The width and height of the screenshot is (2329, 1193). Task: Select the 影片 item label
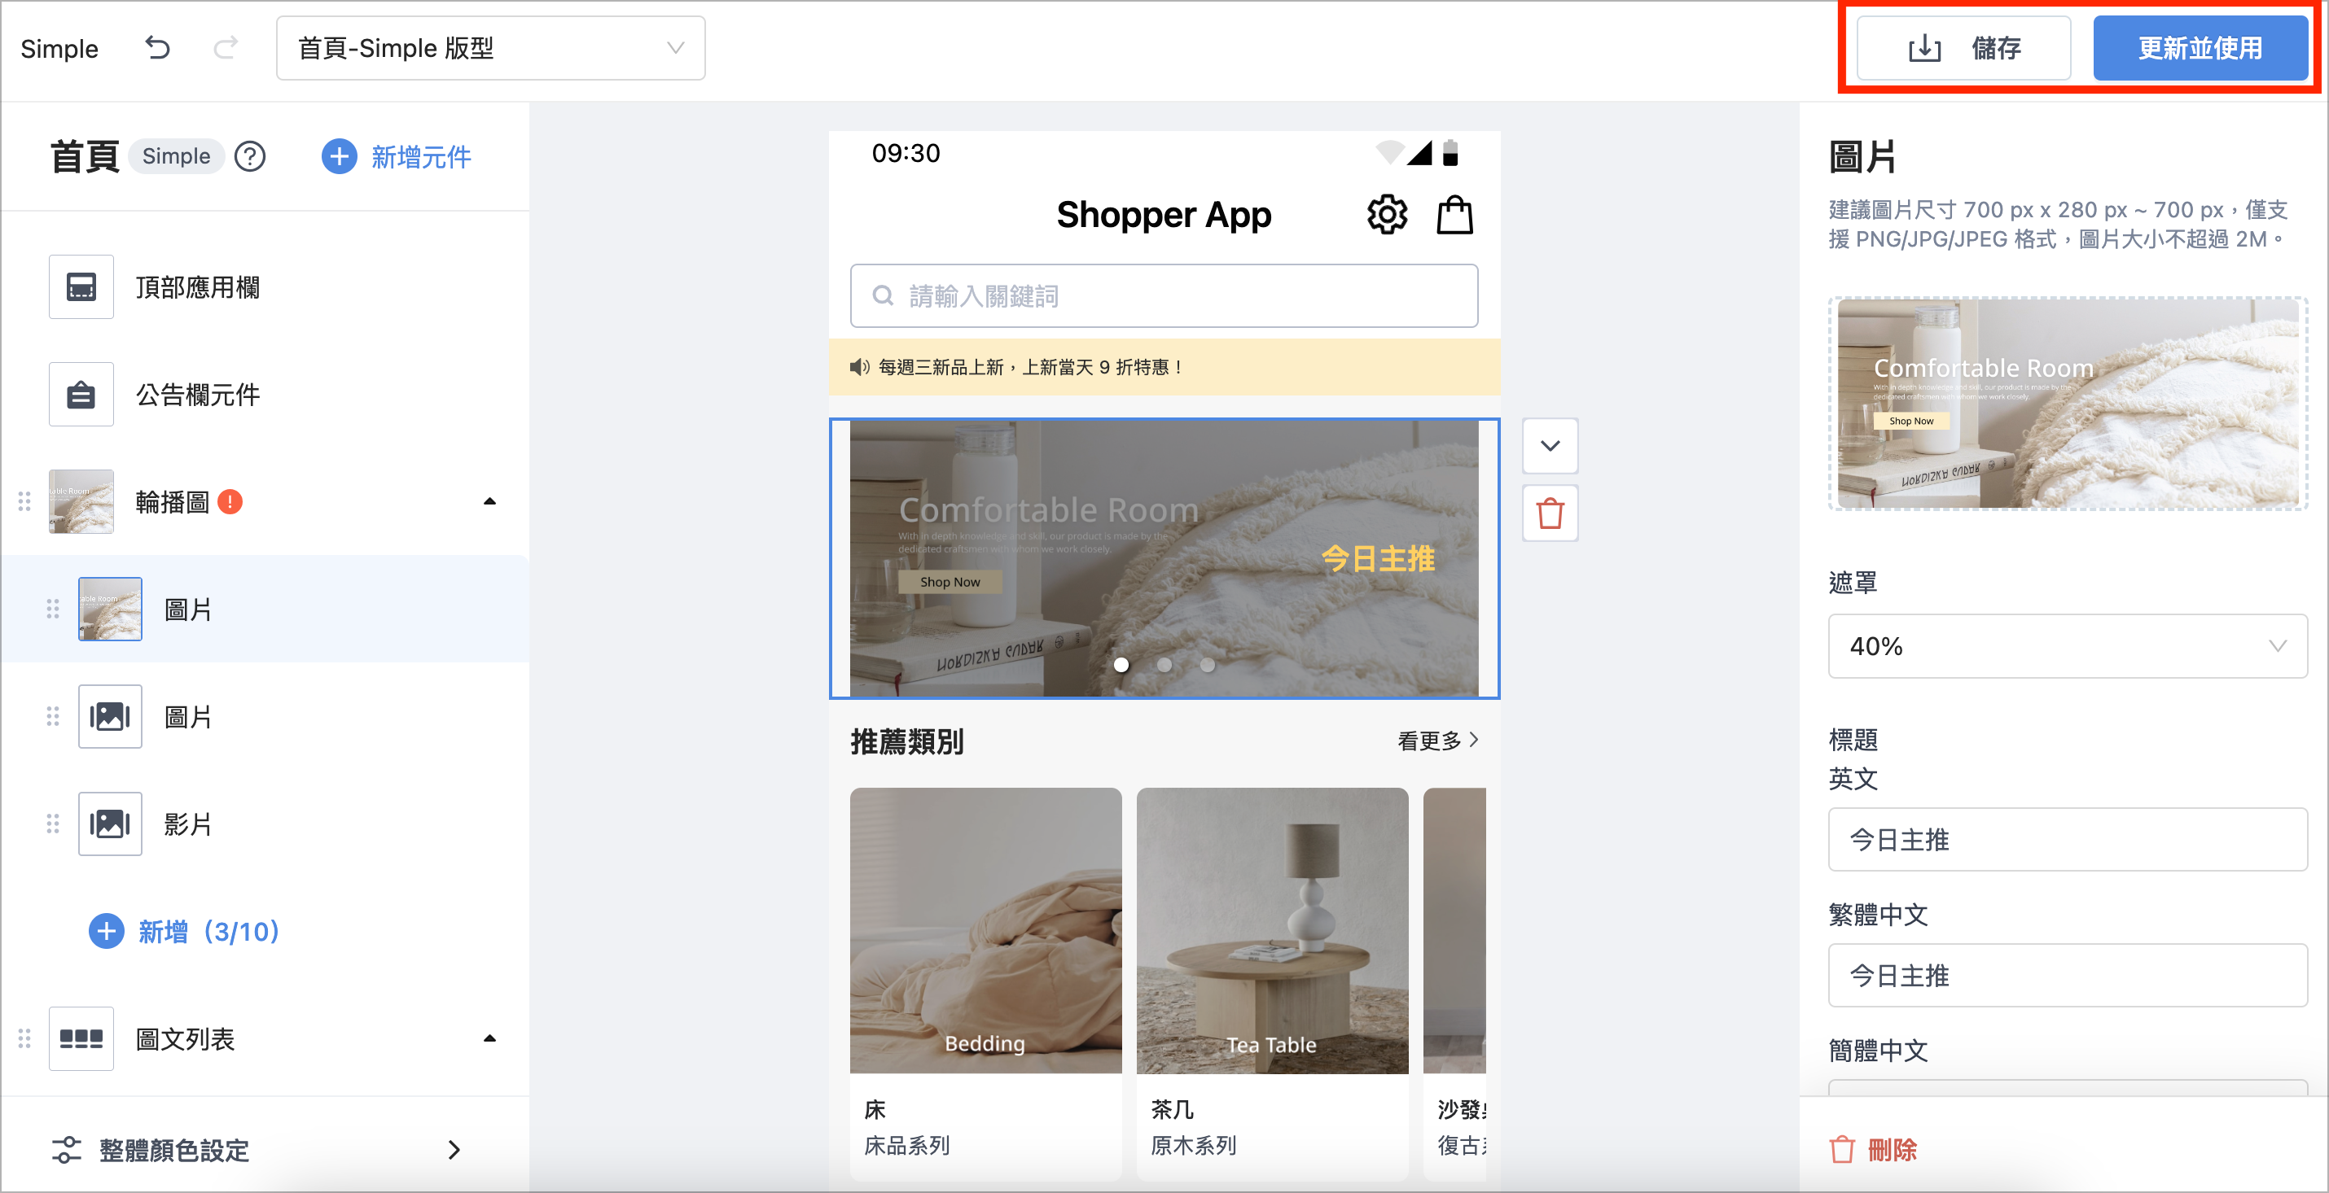188,824
